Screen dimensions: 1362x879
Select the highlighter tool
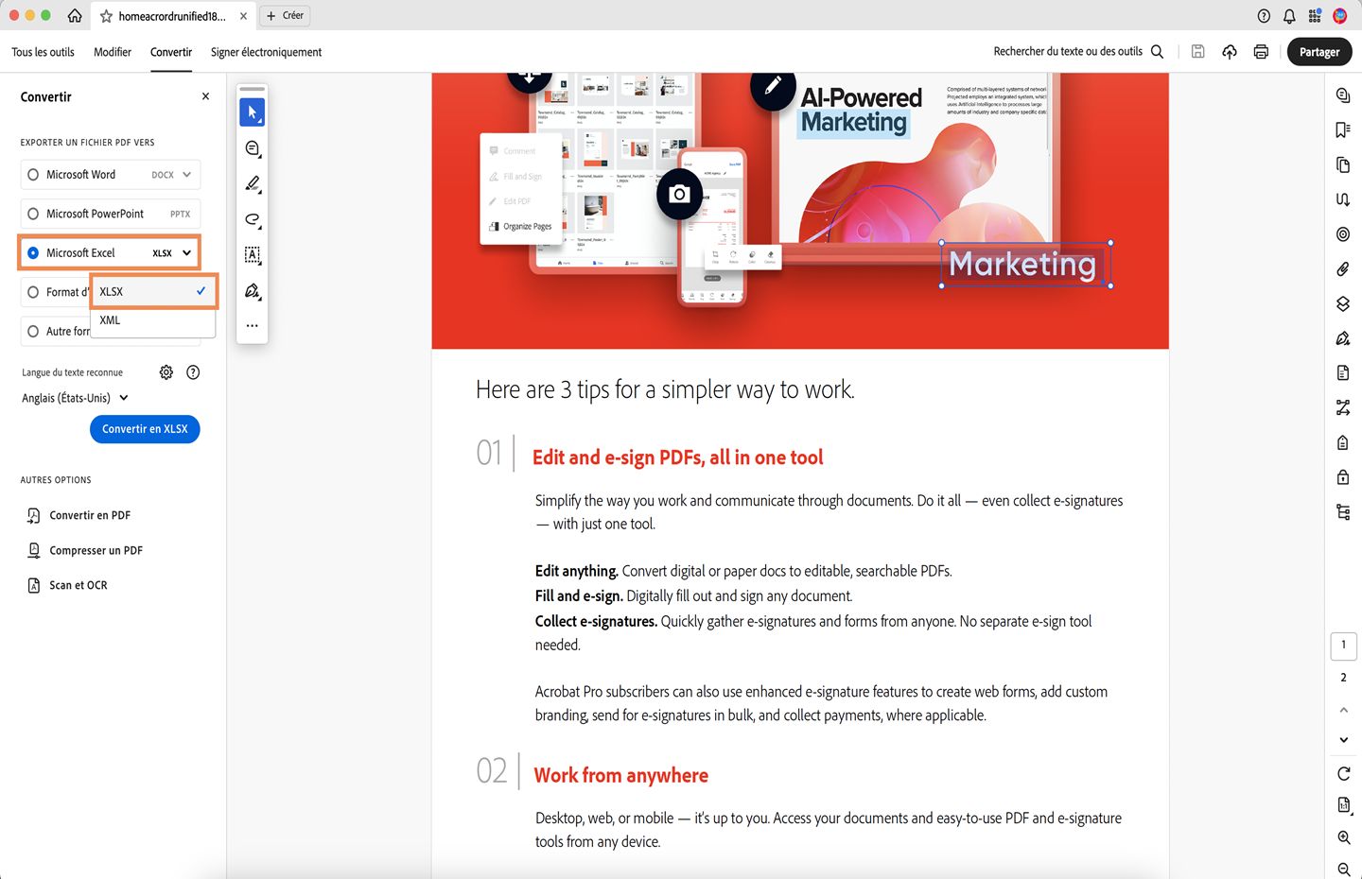[x=252, y=184]
